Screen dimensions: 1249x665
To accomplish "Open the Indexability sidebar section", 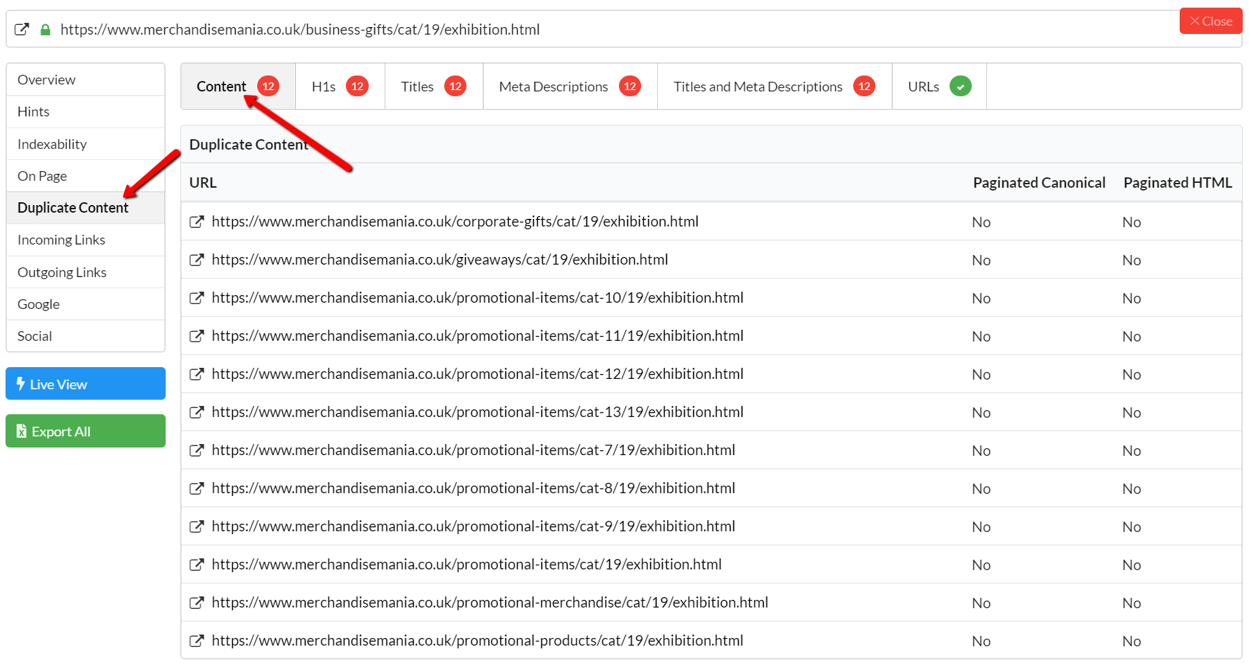I will click(x=86, y=144).
